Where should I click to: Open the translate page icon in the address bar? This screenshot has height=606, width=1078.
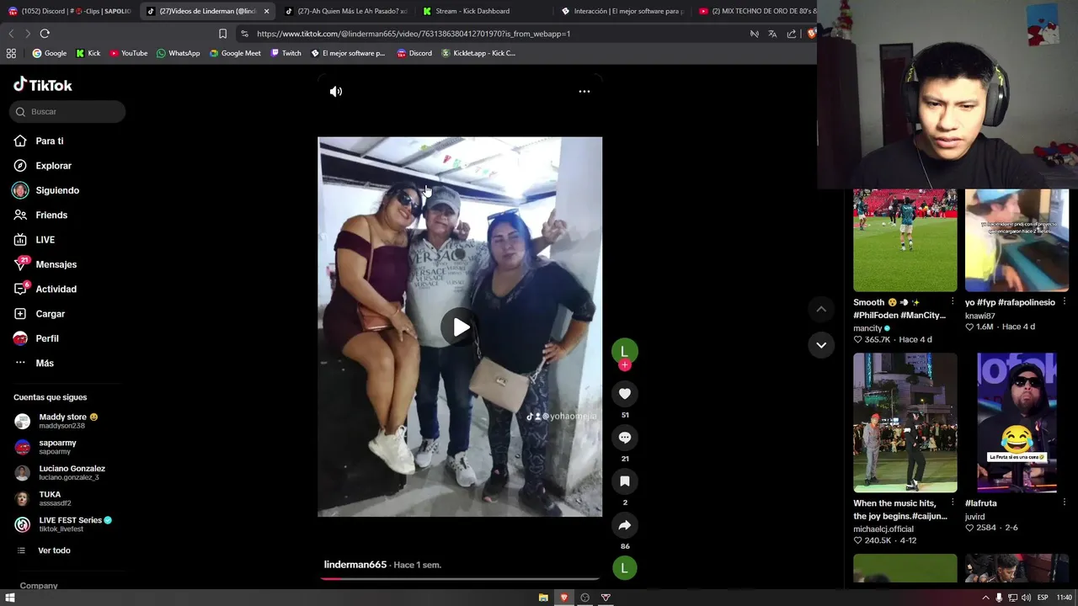pos(772,34)
